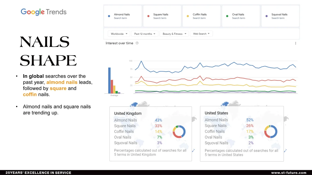Open the three-dot menu of the Interest chart
The image size is (312, 175).
(x=296, y=43)
